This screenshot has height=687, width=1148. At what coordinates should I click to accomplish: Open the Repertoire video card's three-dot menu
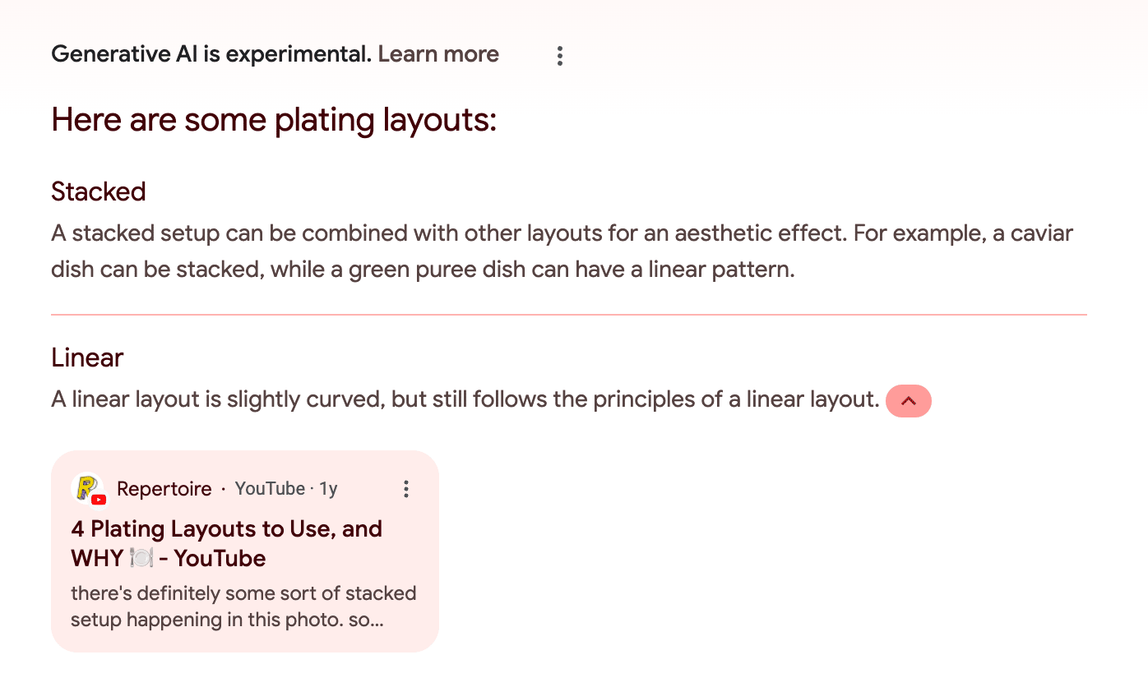pos(405,490)
